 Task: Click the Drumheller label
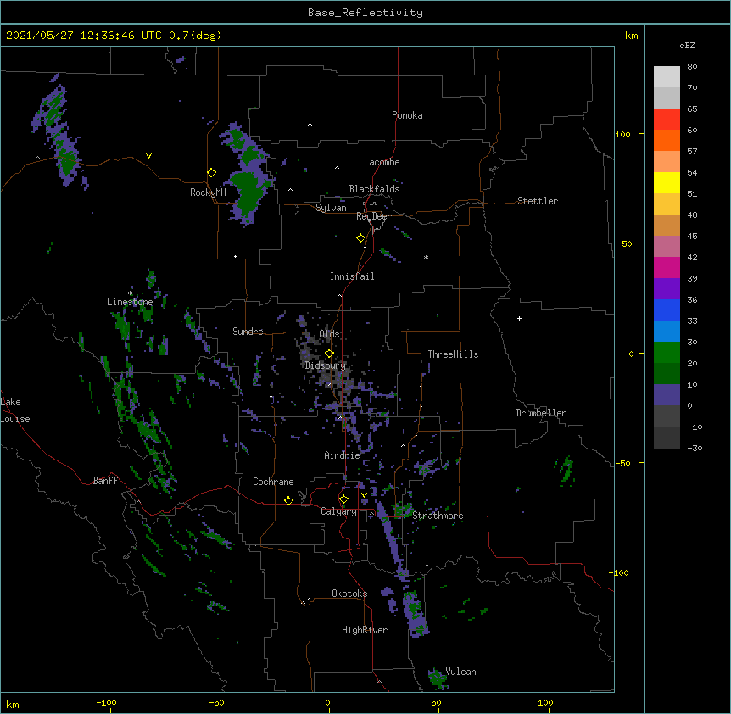tap(541, 413)
